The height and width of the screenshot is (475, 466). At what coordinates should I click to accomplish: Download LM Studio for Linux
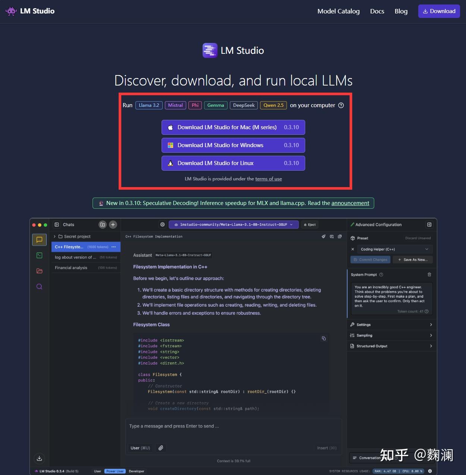pyautogui.click(x=233, y=163)
